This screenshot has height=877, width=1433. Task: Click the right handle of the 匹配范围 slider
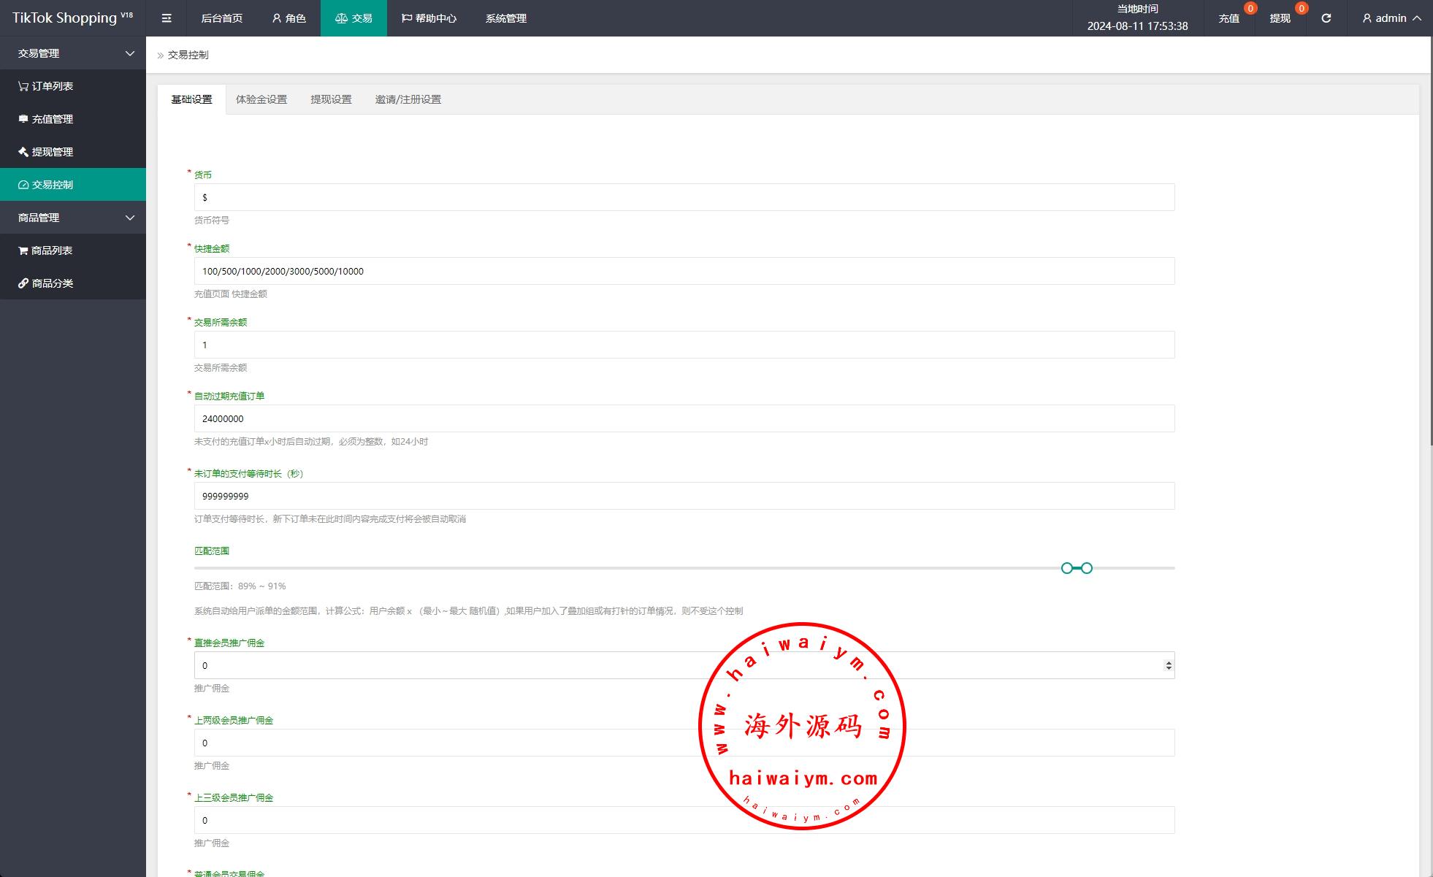coord(1087,568)
